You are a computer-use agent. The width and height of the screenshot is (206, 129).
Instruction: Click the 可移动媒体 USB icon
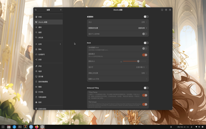coord(36,97)
